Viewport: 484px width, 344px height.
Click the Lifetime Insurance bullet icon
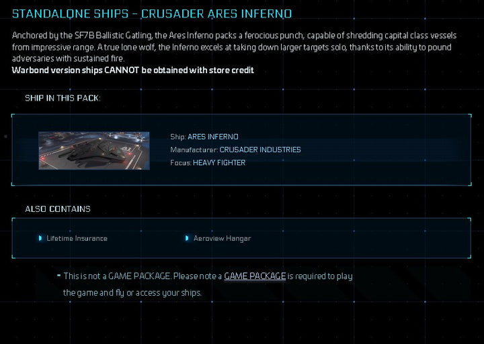40,238
